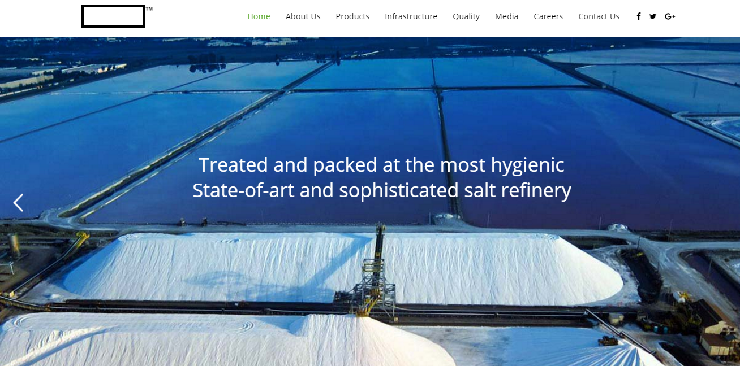Open the About Us page
The image size is (740, 366).
(303, 16)
